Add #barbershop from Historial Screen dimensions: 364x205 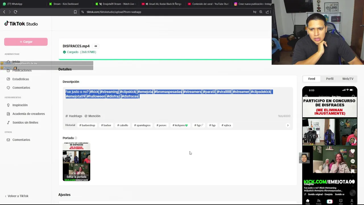tap(87, 125)
